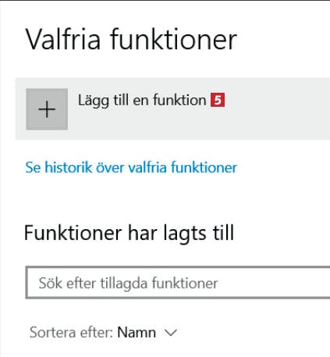Place cursor in the installed features search field
Screen dimensions: 330x357
[178, 283]
